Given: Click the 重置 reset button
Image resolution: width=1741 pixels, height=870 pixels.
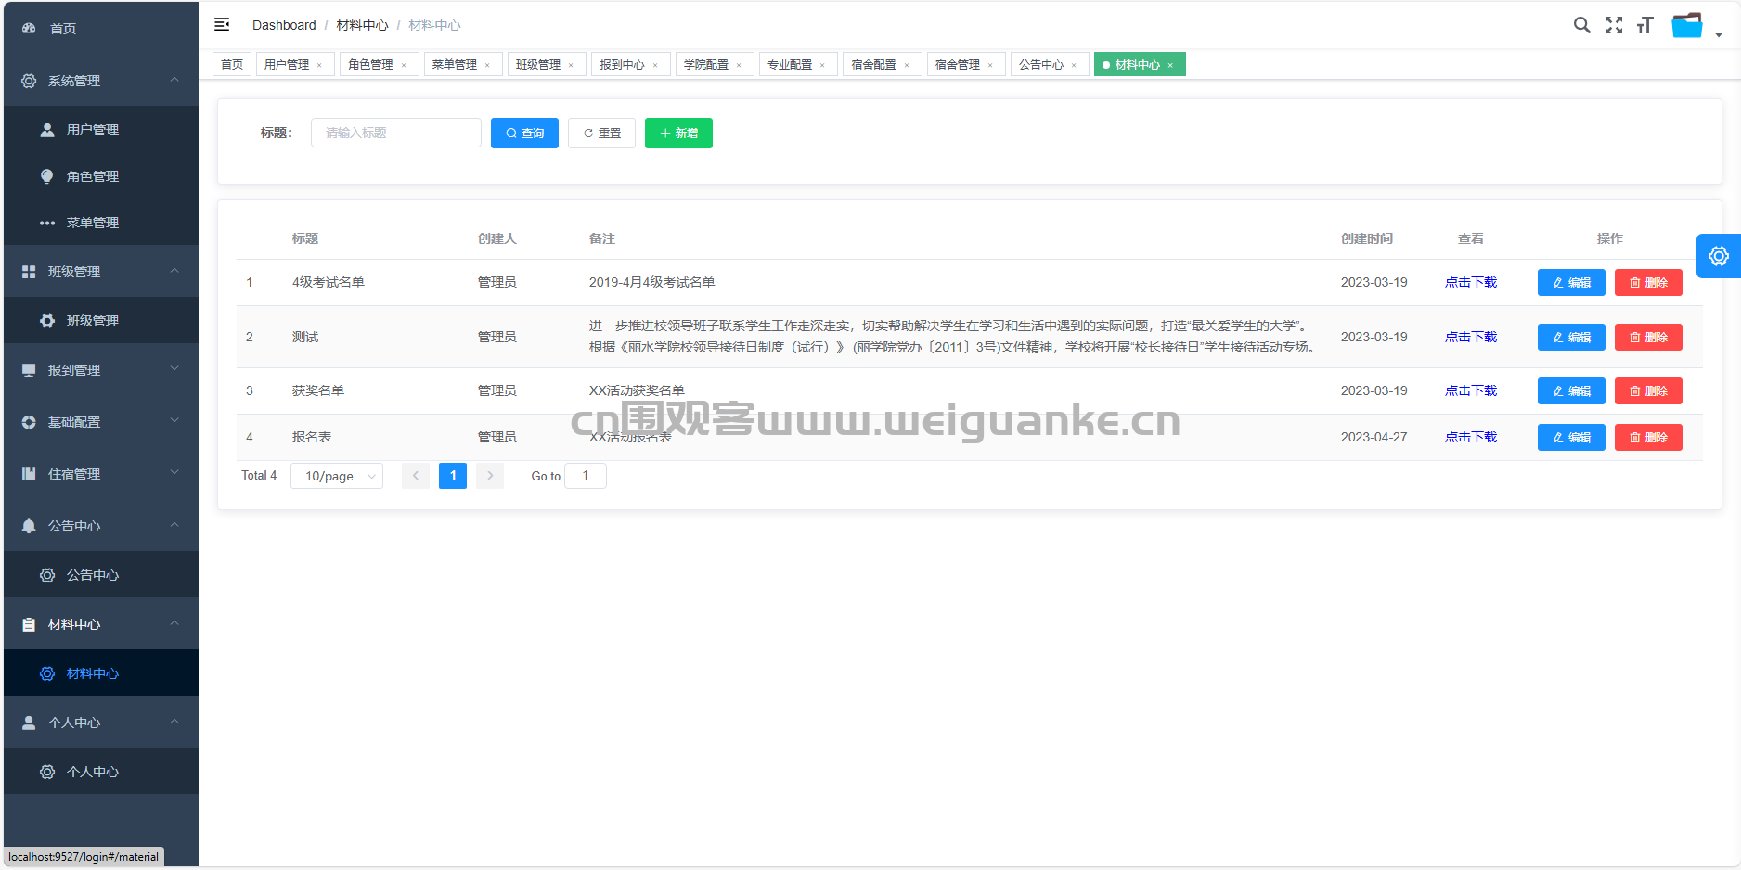Looking at the screenshot, I should click(x=601, y=133).
